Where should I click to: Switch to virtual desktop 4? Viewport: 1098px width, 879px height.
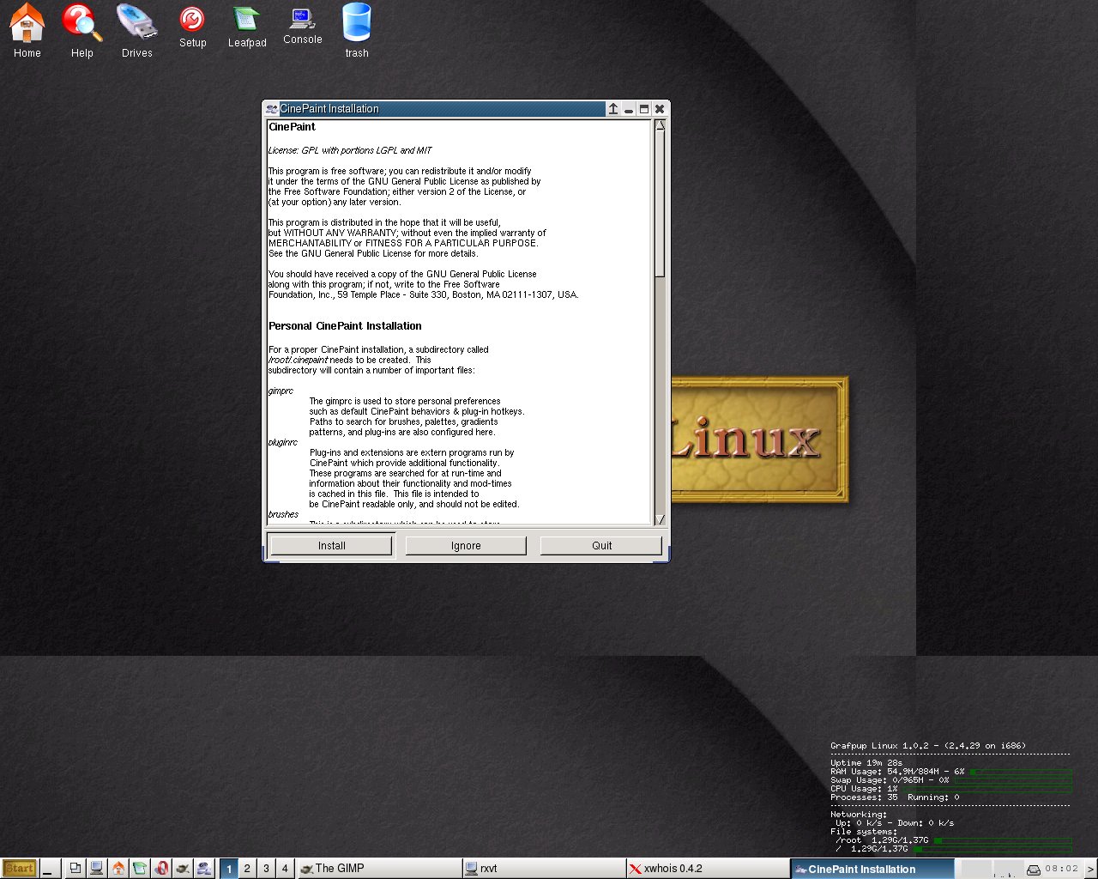(x=285, y=868)
